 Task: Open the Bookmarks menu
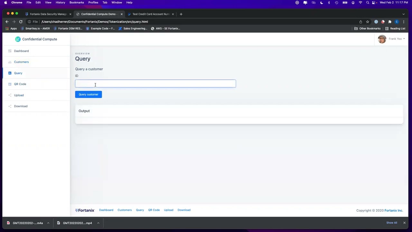click(x=77, y=3)
